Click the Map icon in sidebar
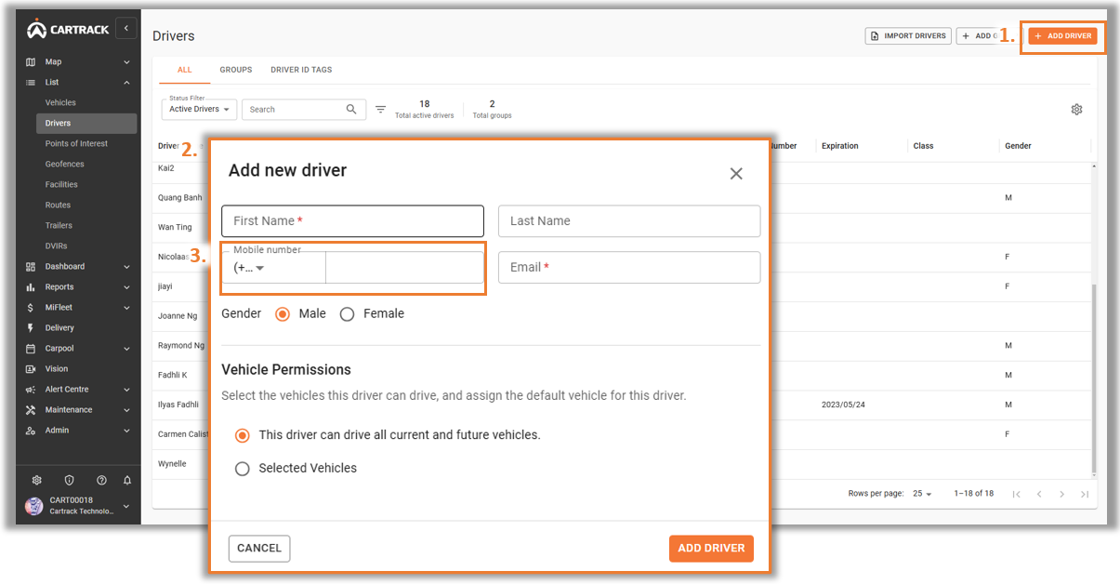Viewport: 1120px width, 584px height. (x=31, y=62)
